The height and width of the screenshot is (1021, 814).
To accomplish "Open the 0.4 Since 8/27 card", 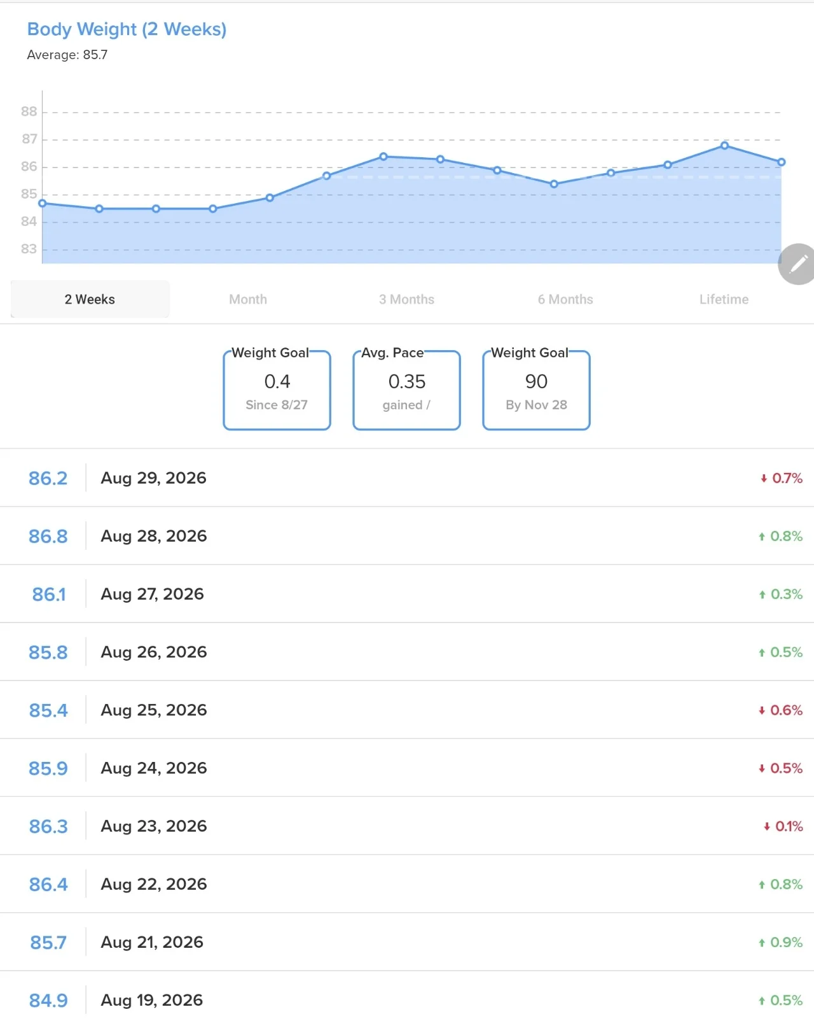I will 277,390.
